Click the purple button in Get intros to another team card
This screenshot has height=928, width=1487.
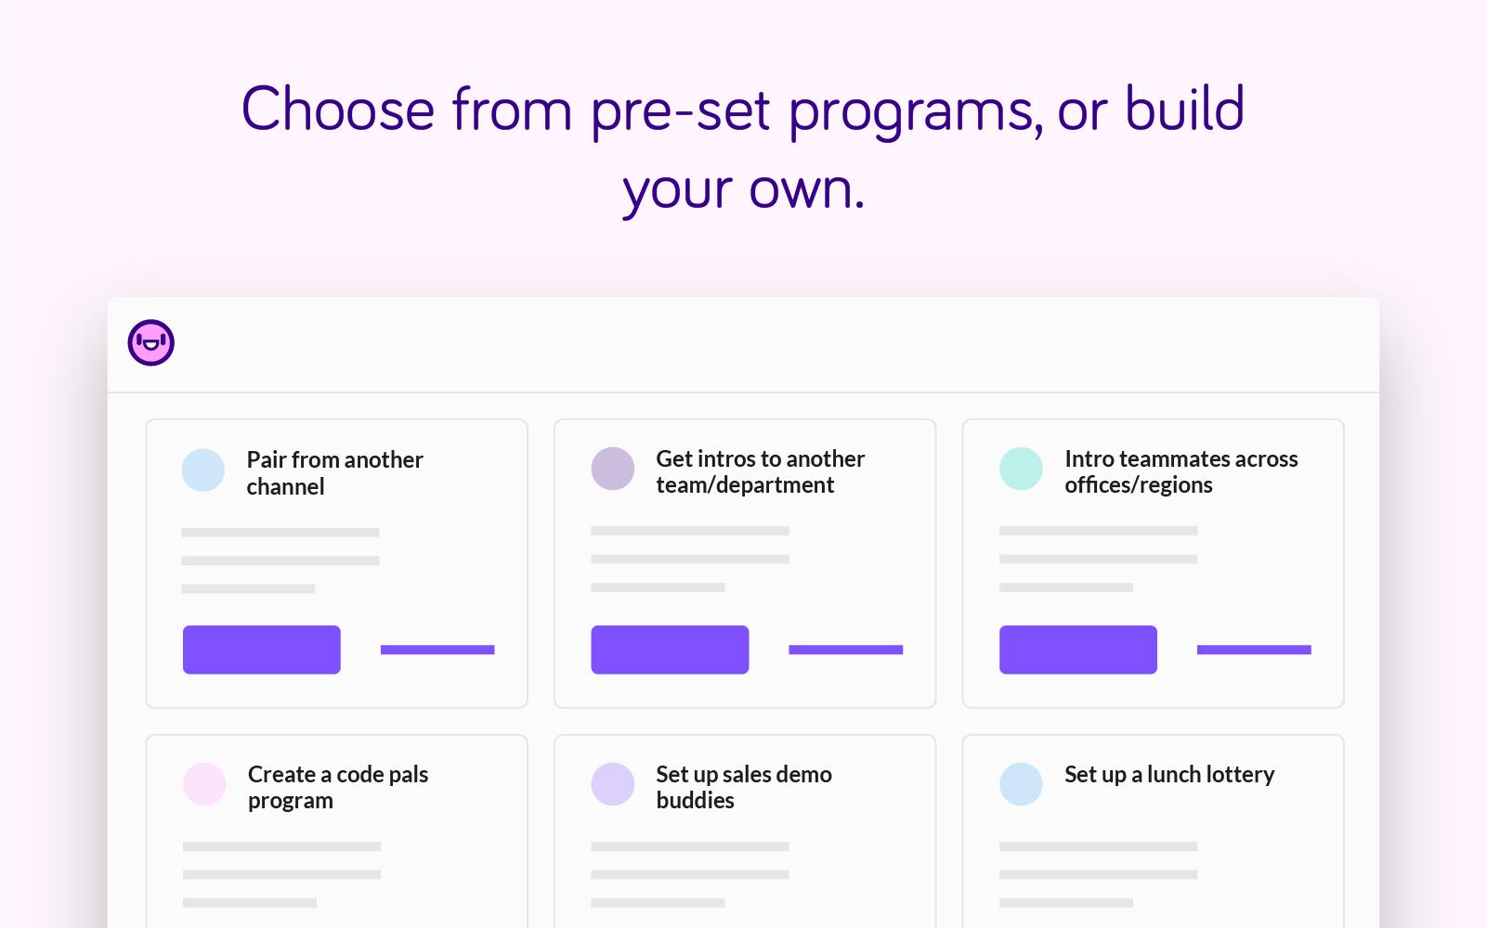[x=670, y=650]
